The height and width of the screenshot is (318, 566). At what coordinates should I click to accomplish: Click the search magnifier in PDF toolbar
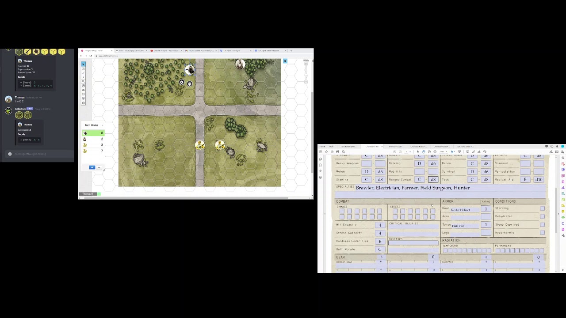343,152
